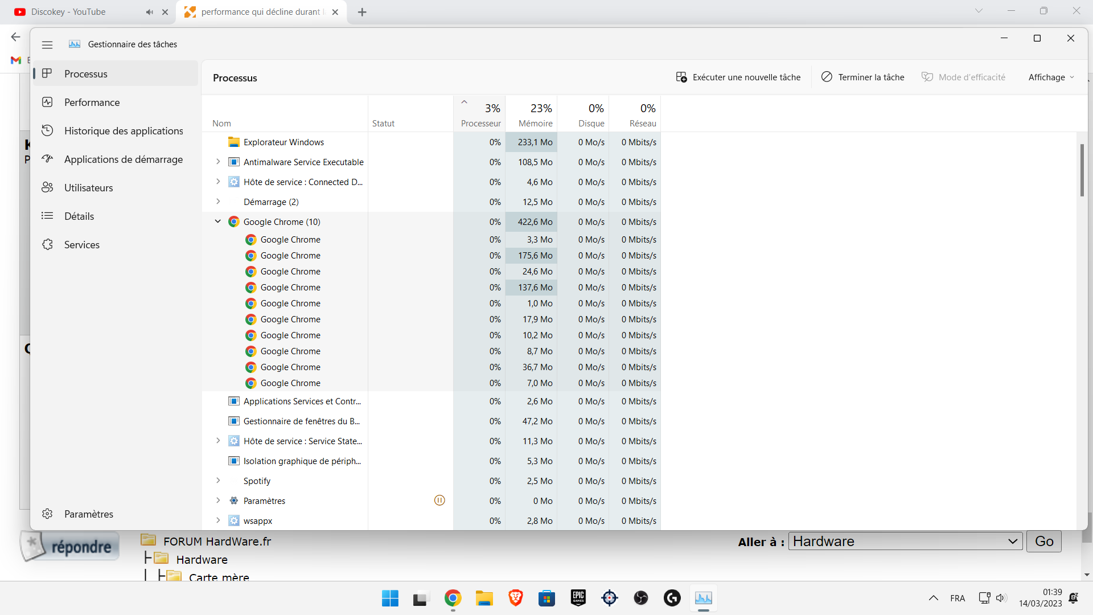
Task: Click the Google Chrome (10) group icon
Action: click(233, 222)
